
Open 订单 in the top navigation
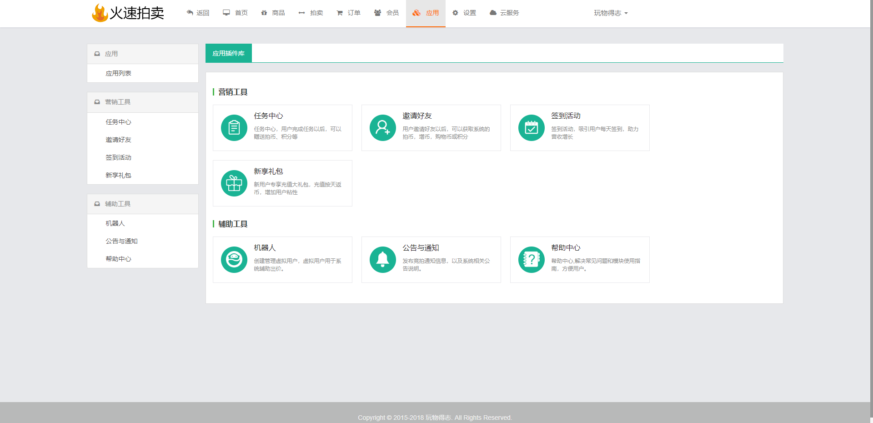click(x=349, y=13)
